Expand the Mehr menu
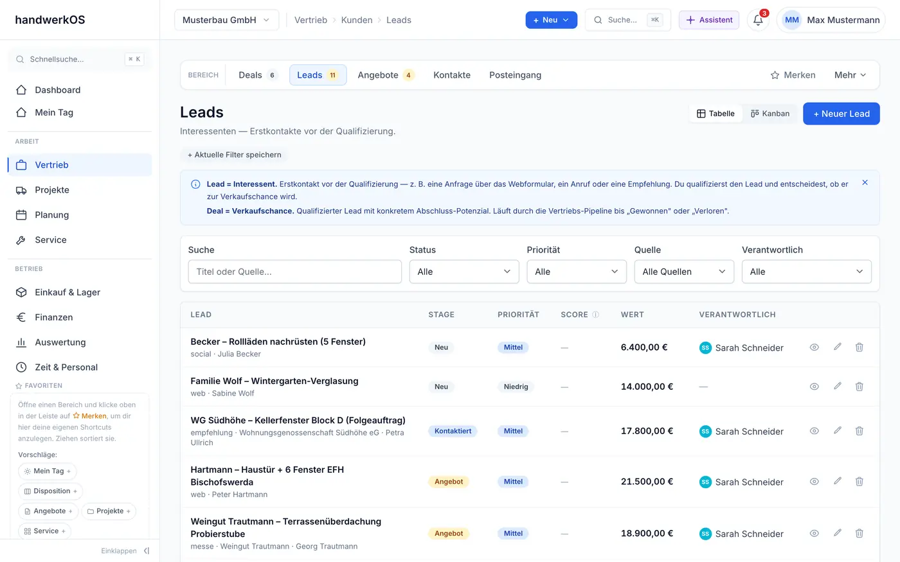Image resolution: width=900 pixels, height=562 pixels. 851,75
